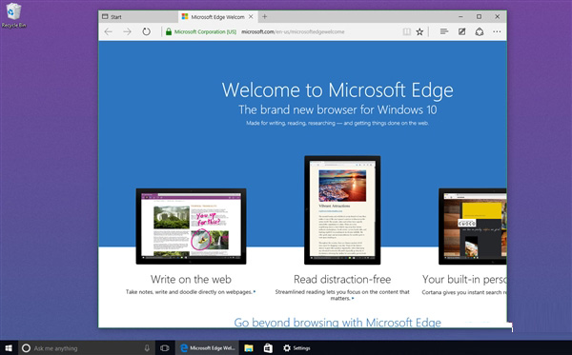This screenshot has height=355, width=572.
Task: Minimize the Edge window
Action: (460, 16)
